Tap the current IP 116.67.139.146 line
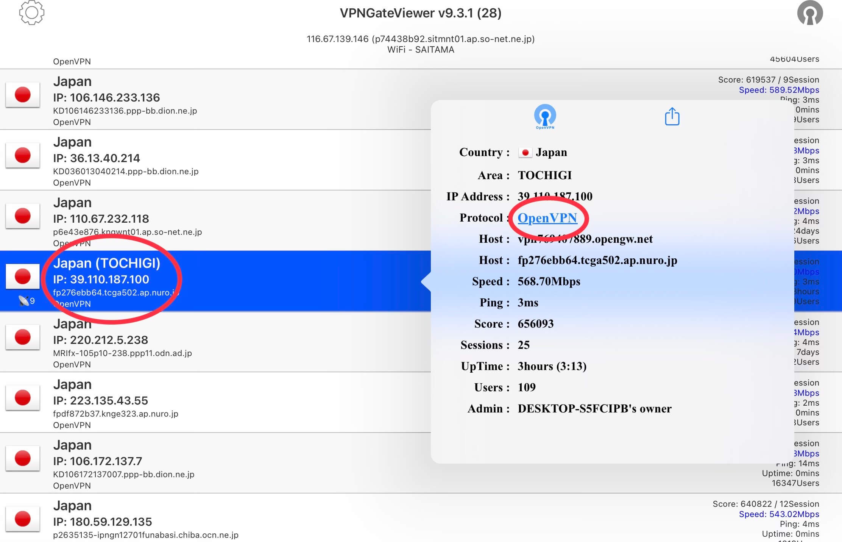The image size is (842, 542). (x=421, y=39)
